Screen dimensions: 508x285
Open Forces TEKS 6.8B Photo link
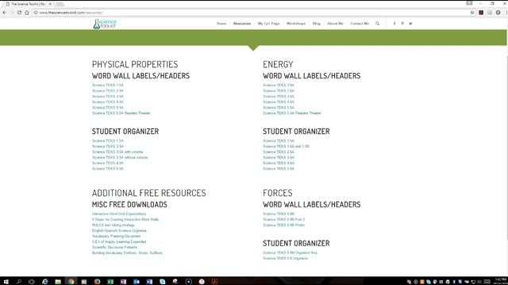click(x=284, y=225)
